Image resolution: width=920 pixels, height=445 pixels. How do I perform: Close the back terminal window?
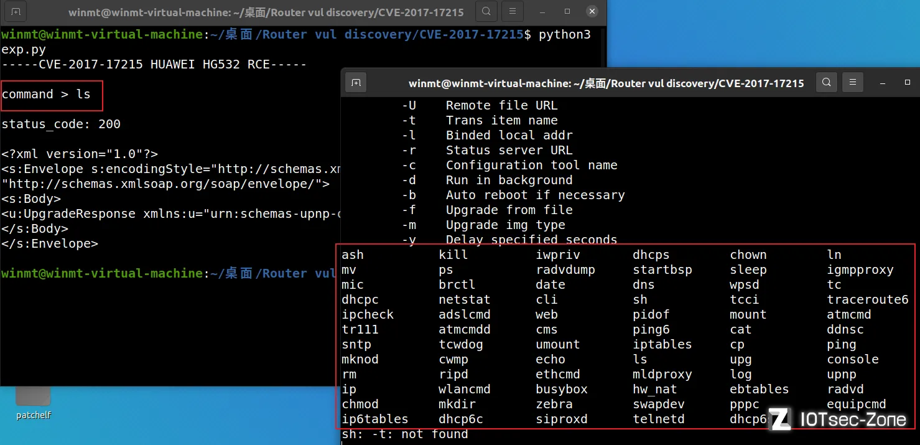[592, 12]
